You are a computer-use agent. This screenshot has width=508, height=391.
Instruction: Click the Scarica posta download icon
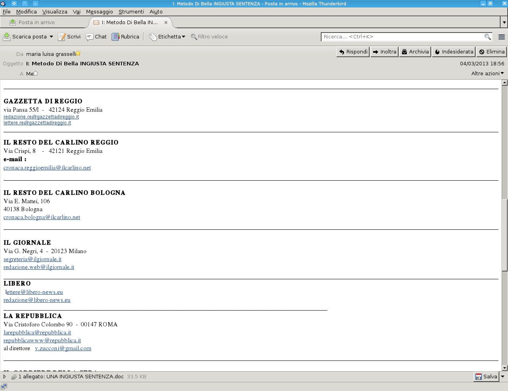click(x=7, y=37)
